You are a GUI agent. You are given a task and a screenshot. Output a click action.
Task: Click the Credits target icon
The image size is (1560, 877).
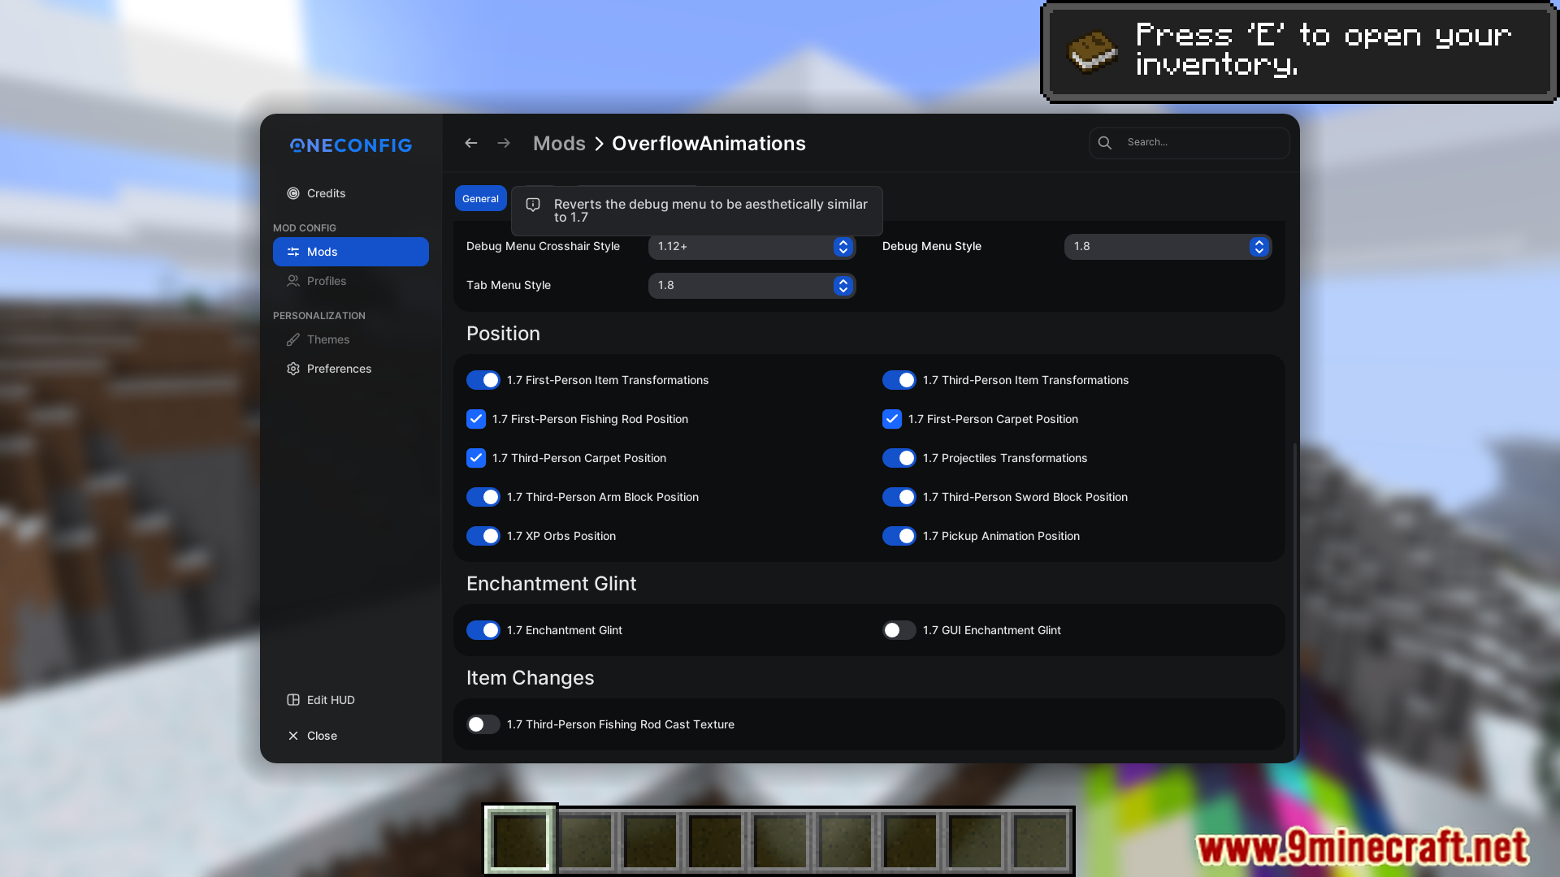tap(293, 193)
